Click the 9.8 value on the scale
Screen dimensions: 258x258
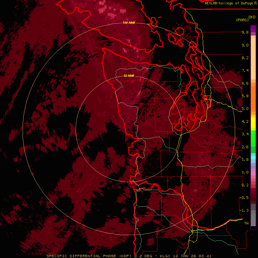coord(245,32)
